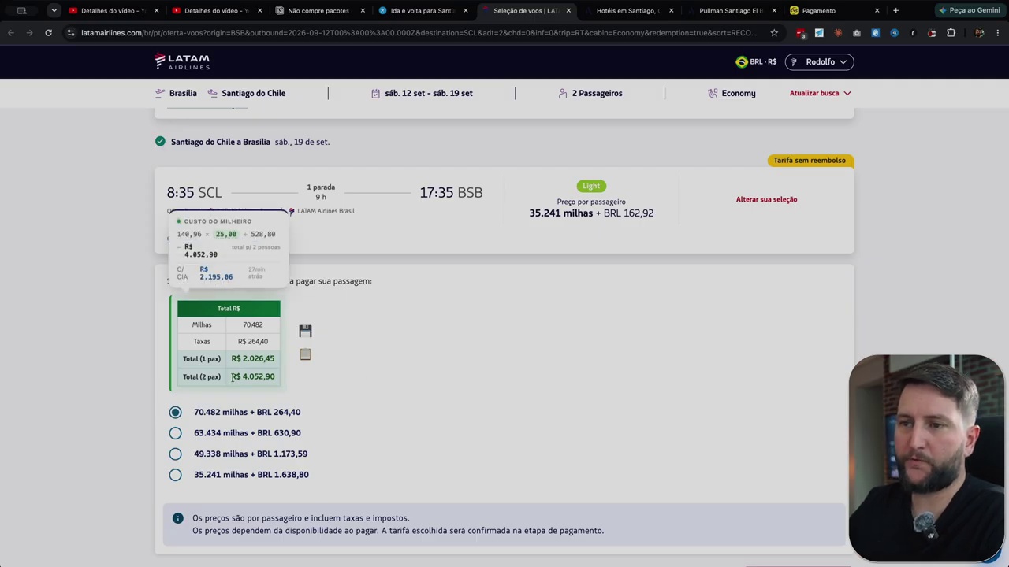Click the passenger icon beside 2 Passageiros

pyautogui.click(x=563, y=93)
